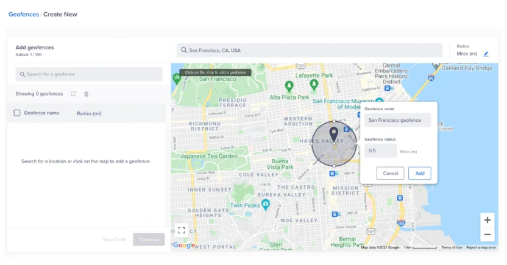The height and width of the screenshot is (265, 507).
Task: Zoom in the map with plus
Action: (x=487, y=220)
